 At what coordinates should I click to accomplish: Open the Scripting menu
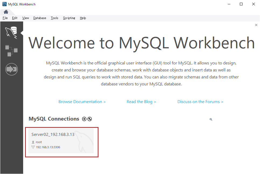coord(69,18)
